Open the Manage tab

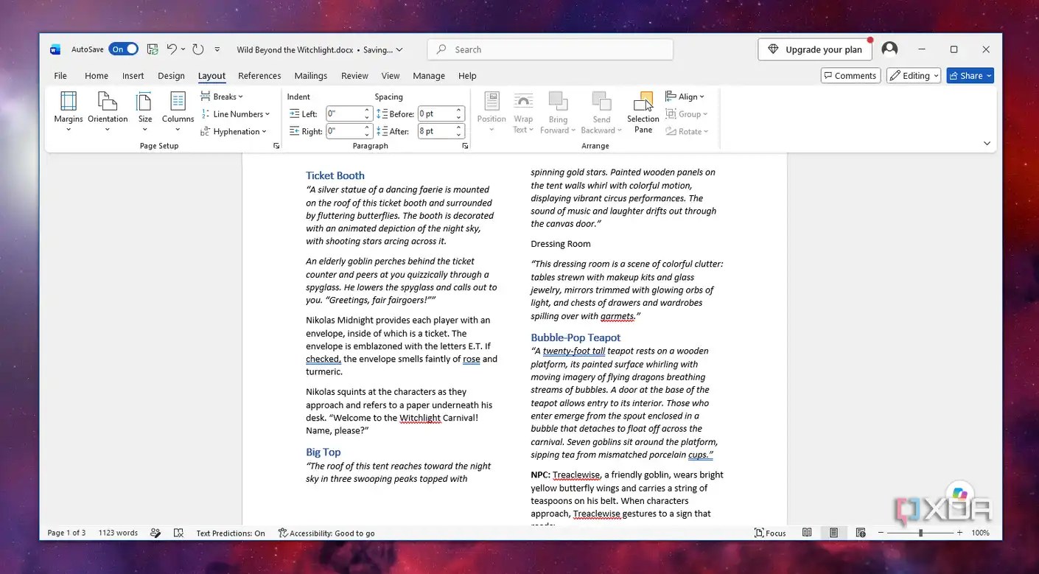click(429, 76)
